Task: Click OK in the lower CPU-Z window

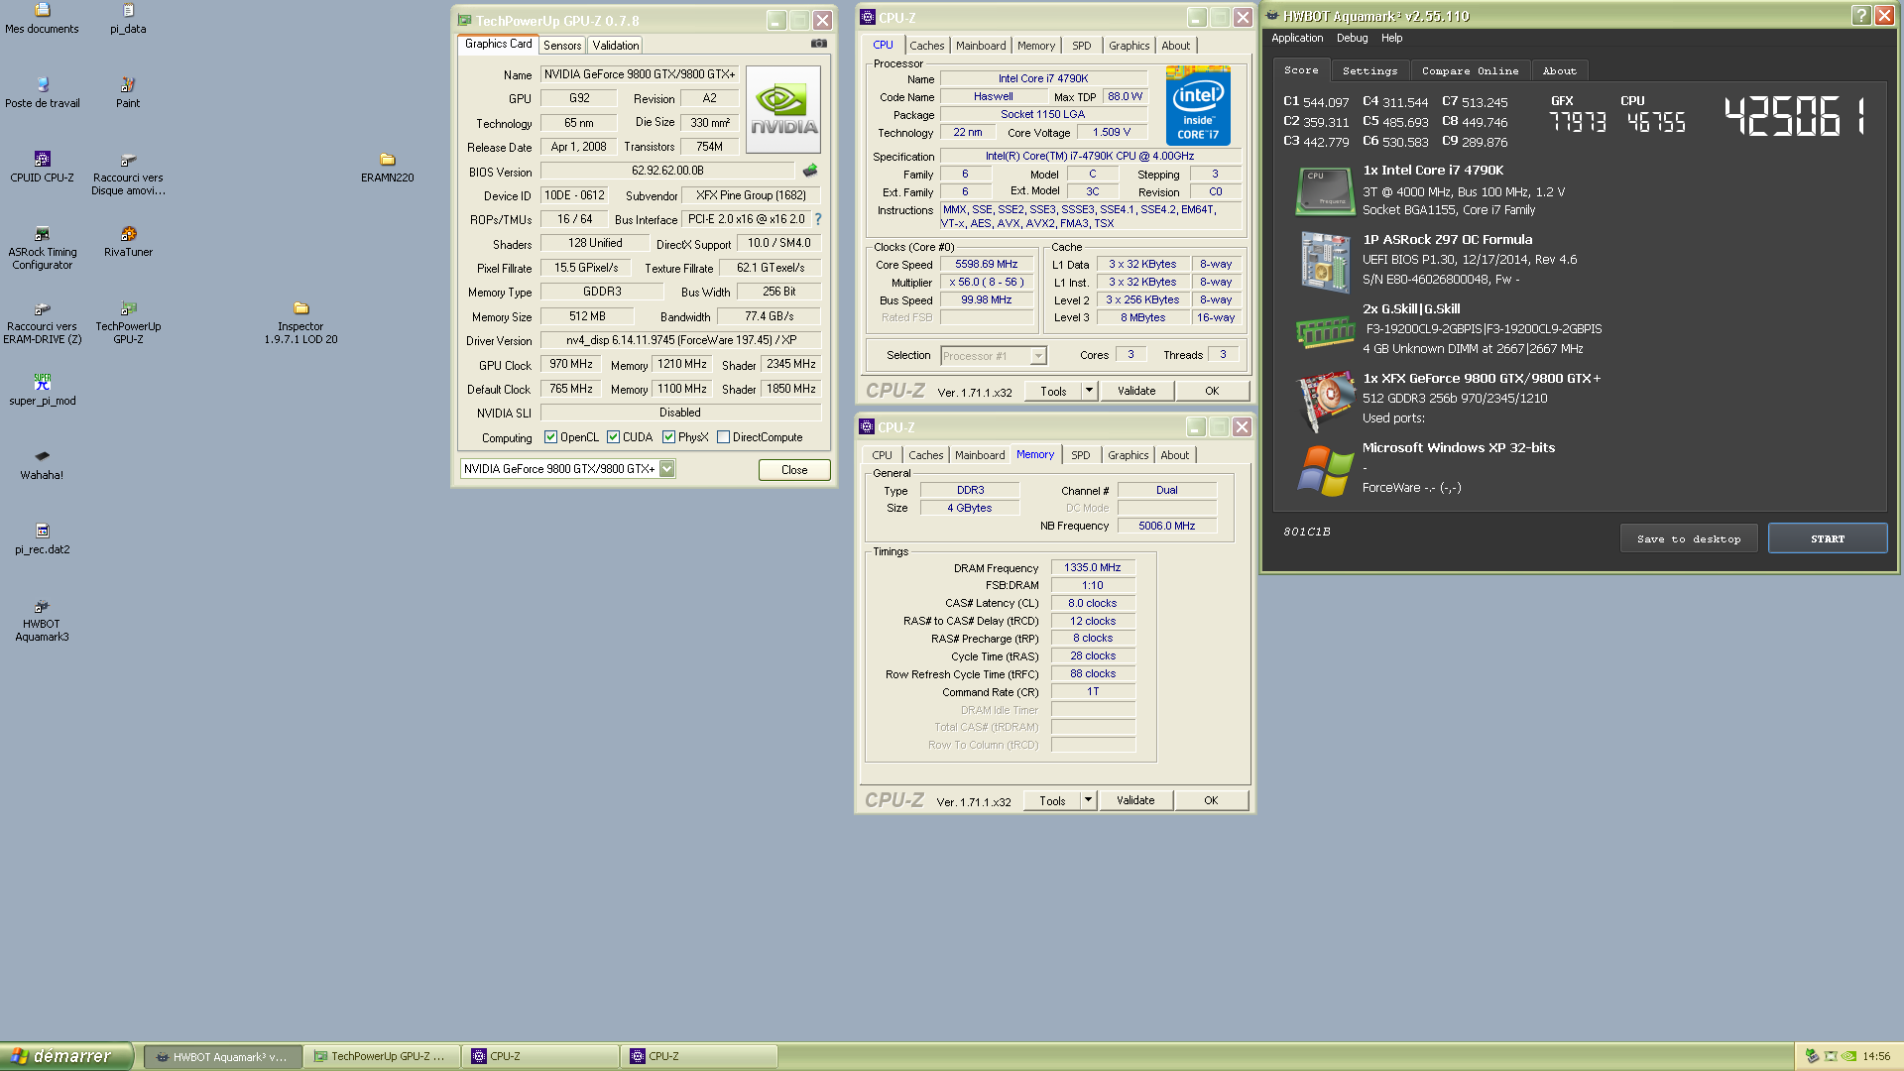Action: 1211,800
